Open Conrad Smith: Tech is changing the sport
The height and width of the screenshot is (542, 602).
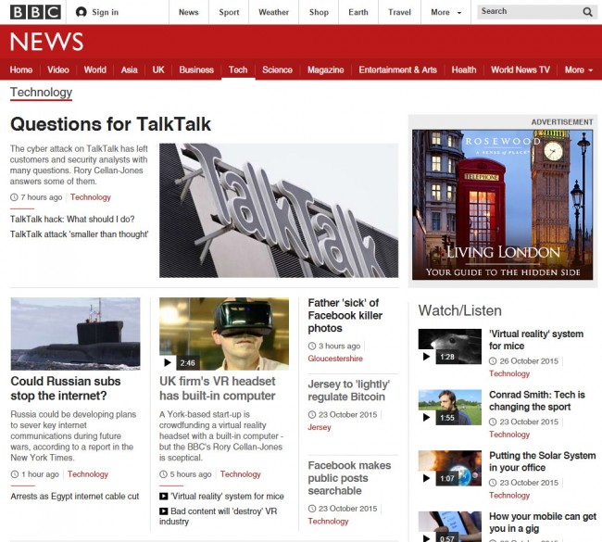click(537, 400)
